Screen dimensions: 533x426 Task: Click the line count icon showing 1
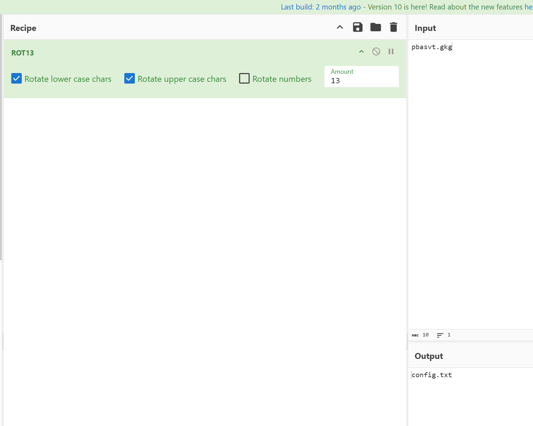coord(440,335)
